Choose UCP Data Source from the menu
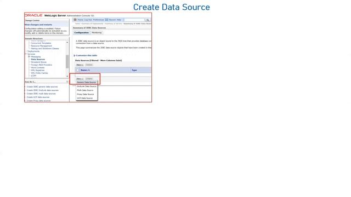The image size is (351, 197). pos(84,99)
